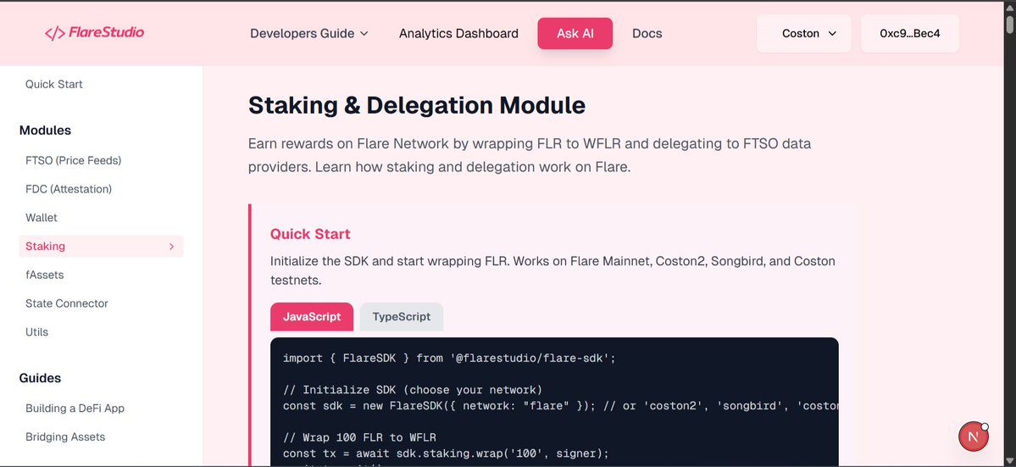Click the sdk.staking.wrap code line
This screenshot has width=1016, height=467.
pos(446,453)
